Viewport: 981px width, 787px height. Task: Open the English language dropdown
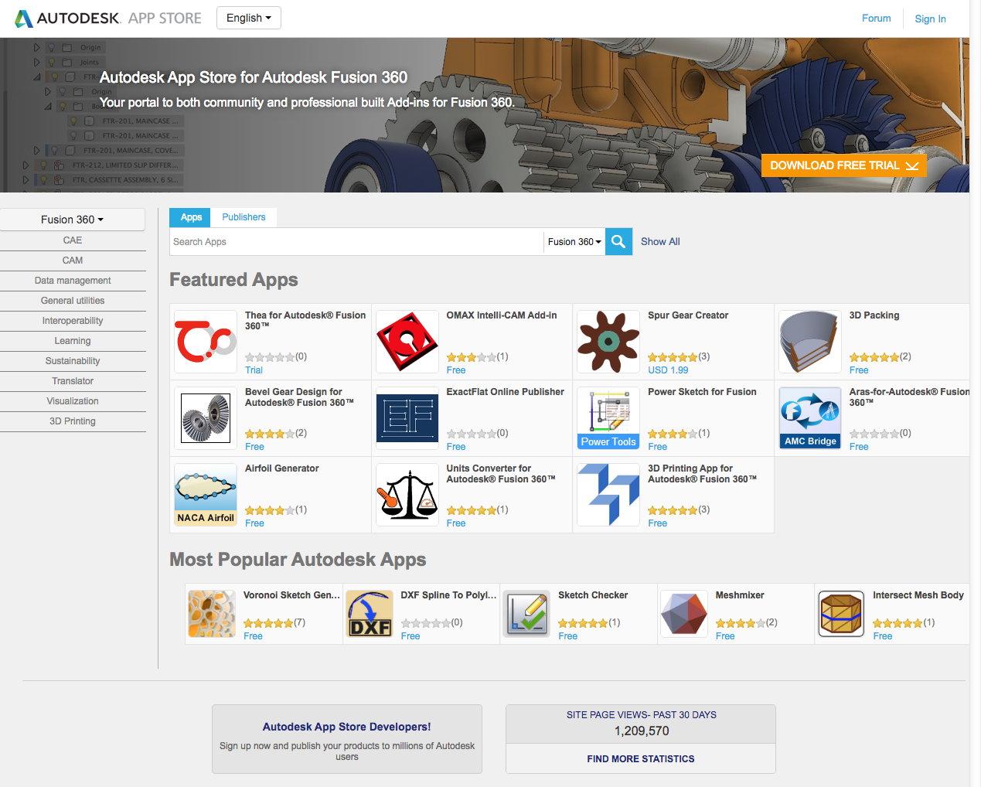pos(249,18)
